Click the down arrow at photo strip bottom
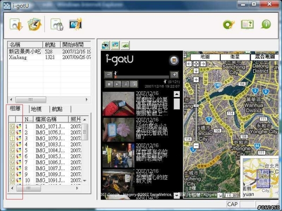 pos(176,196)
